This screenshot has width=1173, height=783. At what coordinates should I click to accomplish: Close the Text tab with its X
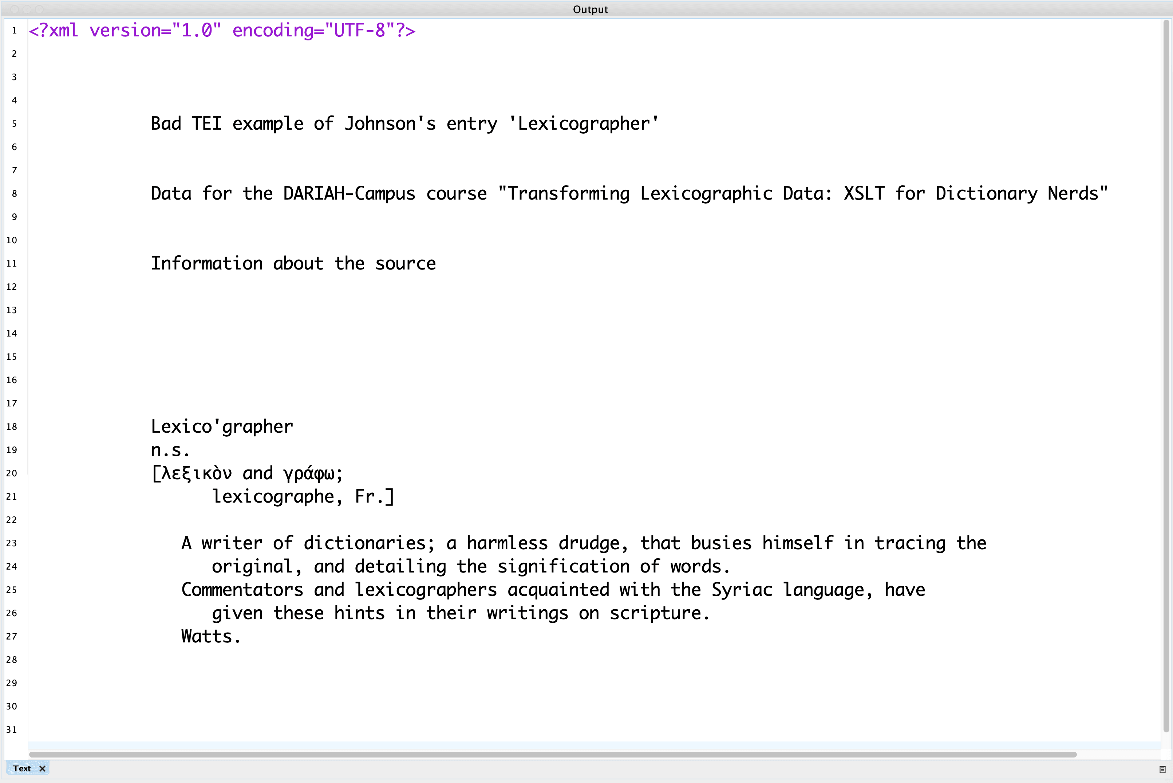click(43, 768)
